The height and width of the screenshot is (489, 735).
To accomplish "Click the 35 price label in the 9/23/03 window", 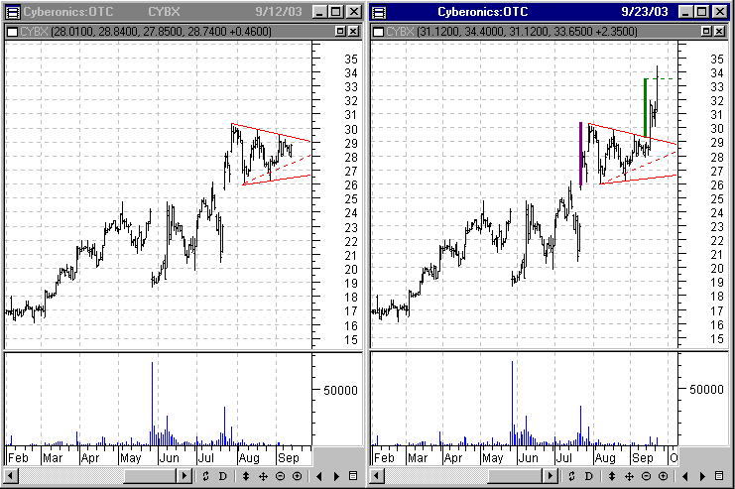I will [717, 60].
